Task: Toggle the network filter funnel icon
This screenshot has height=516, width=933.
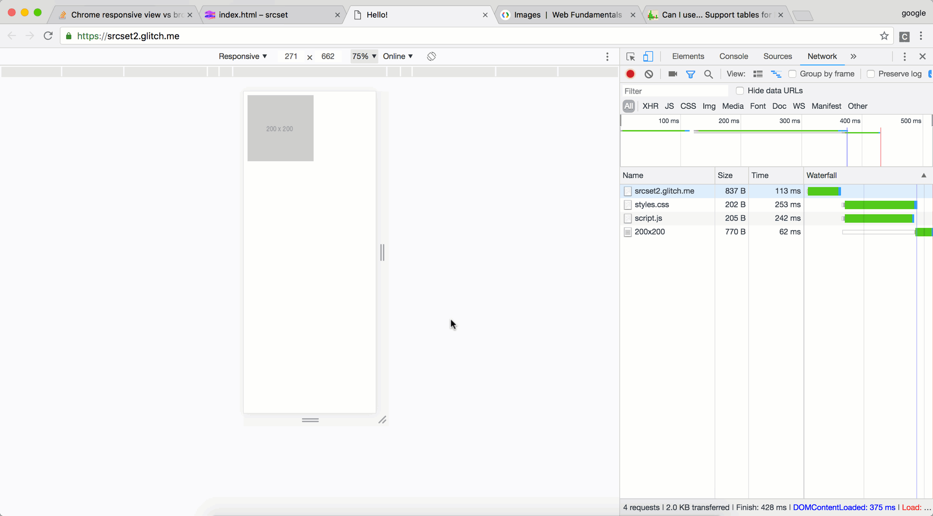Action: [x=690, y=74]
